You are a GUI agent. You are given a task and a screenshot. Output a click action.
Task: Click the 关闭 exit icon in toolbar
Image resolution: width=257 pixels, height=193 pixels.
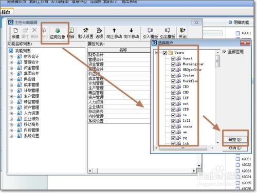click(182, 31)
